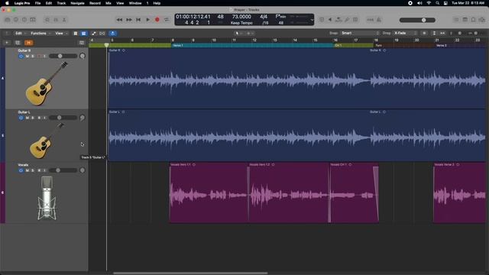Select the Vocals Vers 1.1 region
This screenshot has width=489, height=275.
209,192
